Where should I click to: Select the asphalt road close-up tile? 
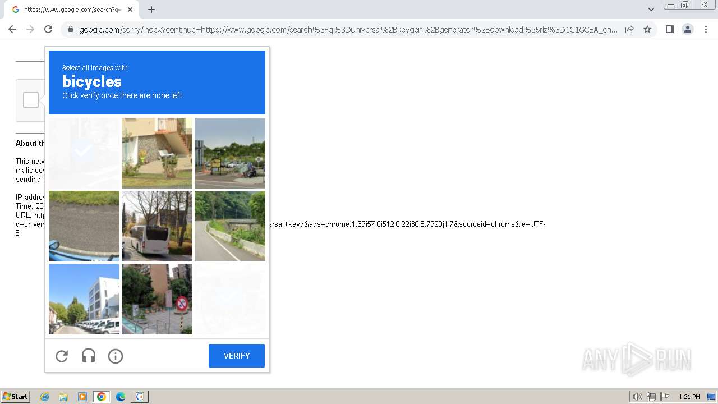[x=84, y=226]
